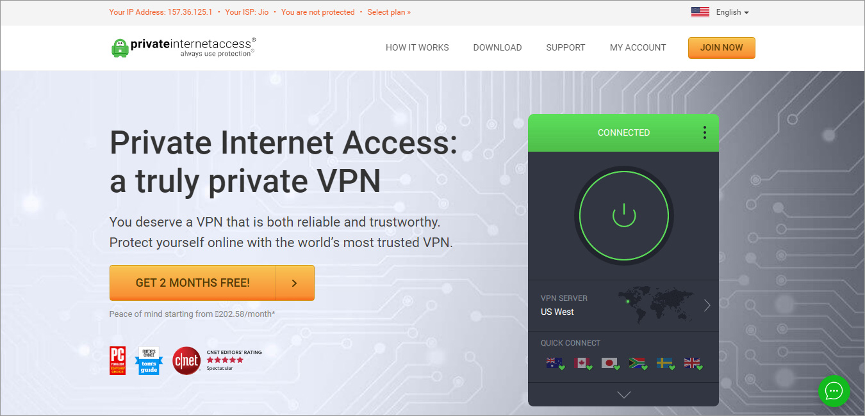The width and height of the screenshot is (865, 416).
Task: Expand the VPN Server US West selector
Action: pos(707,305)
